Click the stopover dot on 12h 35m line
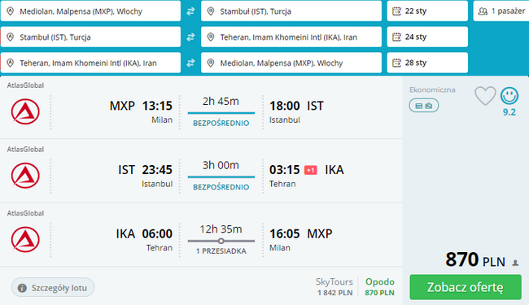 (x=221, y=241)
